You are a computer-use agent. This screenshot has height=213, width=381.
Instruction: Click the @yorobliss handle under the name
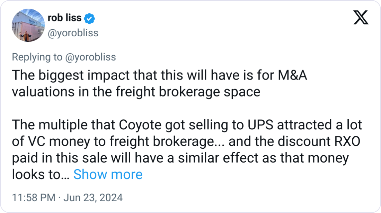click(72, 33)
